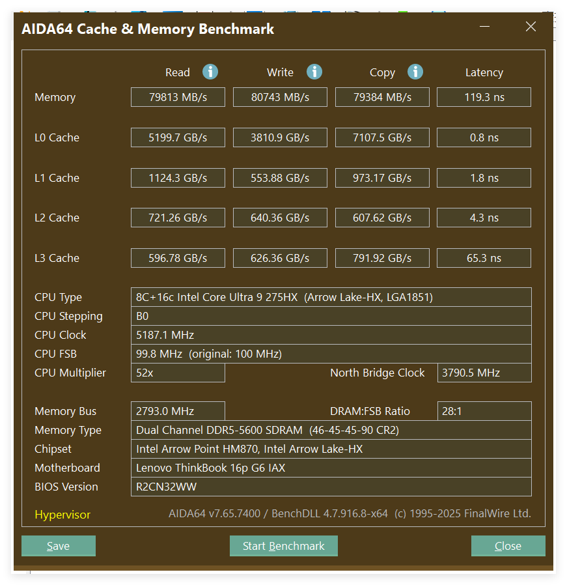Start Benchmark button

tap(284, 546)
